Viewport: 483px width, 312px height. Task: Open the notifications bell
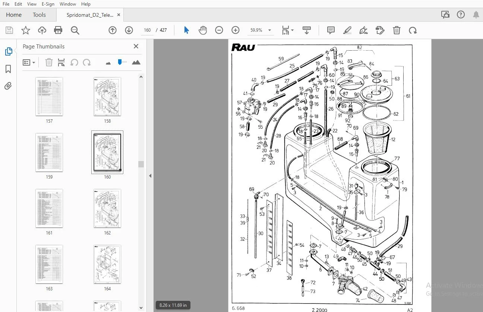tap(476, 15)
